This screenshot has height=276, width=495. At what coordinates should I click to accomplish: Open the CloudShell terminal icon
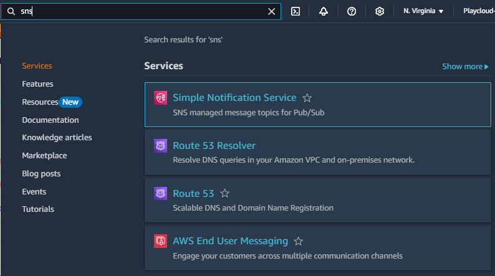pyautogui.click(x=296, y=11)
